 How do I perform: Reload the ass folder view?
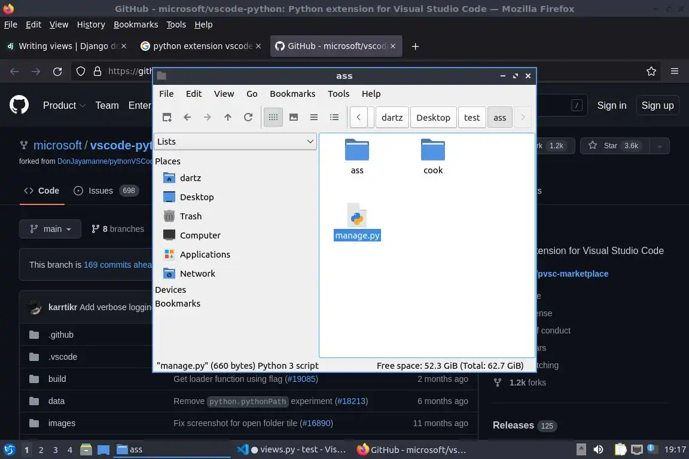click(248, 117)
